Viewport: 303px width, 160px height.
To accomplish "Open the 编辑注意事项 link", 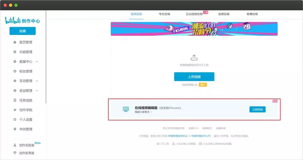I will point(143,112).
